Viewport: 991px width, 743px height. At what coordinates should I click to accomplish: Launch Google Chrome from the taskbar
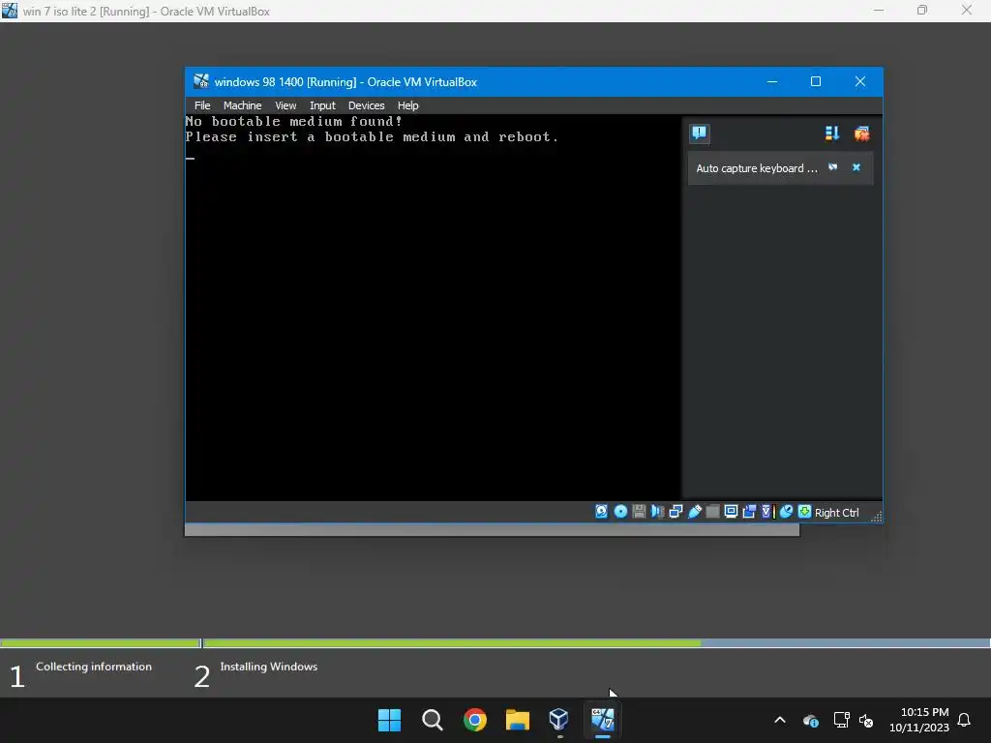(x=474, y=720)
